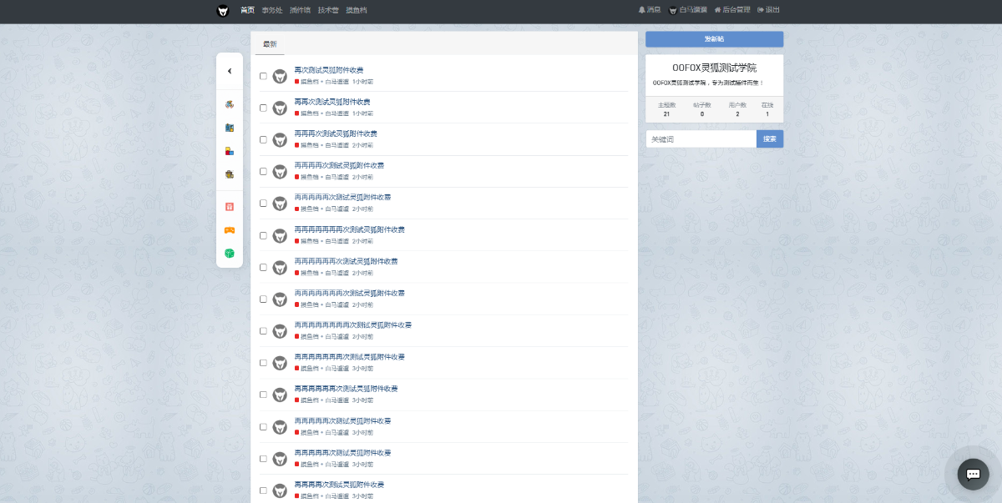
Task: Open the 白马逍遥 user menu in navbar
Action: point(687,10)
